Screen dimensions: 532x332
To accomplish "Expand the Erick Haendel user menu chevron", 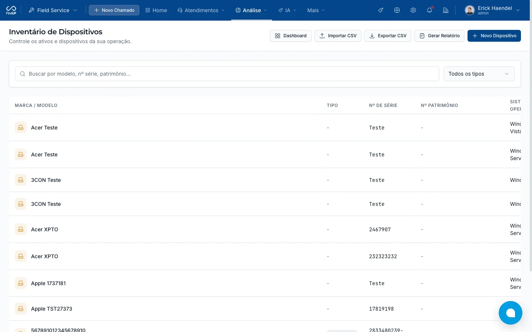I will 518,10.
